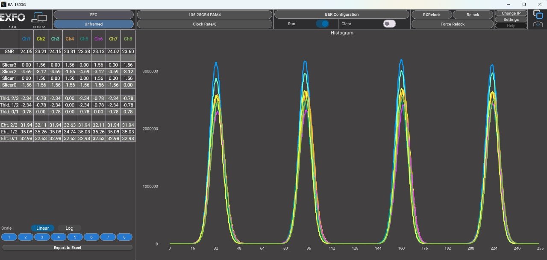The height and width of the screenshot is (260, 547).
Task: Open the Clock Rate/8 selector
Action: click(x=205, y=24)
